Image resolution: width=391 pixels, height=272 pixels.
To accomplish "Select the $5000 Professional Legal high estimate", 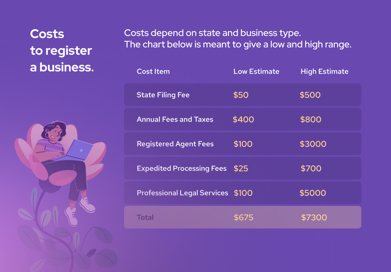I will [x=313, y=193].
